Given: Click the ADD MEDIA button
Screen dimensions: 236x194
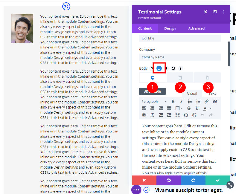Looking at the screenshot, I should tap(152, 91).
